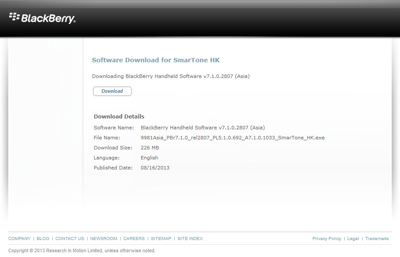The height and width of the screenshot is (257, 400).
Task: Click the copyright notice text
Action: (x=82, y=250)
